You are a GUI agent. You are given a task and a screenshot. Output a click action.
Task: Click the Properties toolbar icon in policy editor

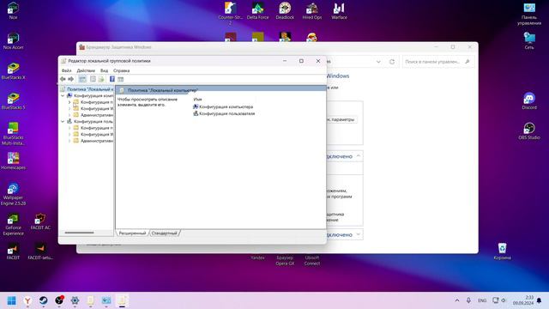[94, 79]
